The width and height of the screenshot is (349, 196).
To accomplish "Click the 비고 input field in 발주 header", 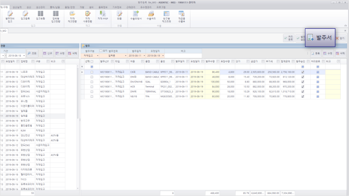I will point(183,56).
